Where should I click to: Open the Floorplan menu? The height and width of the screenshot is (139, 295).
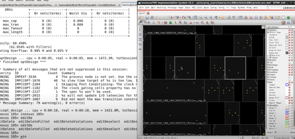(x=172, y=8)
